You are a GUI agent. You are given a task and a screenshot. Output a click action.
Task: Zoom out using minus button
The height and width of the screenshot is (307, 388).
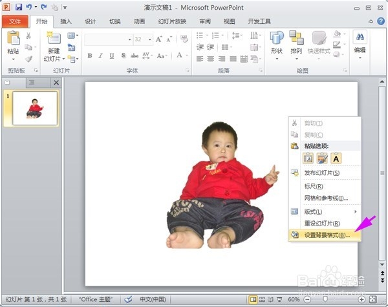pos(307,300)
